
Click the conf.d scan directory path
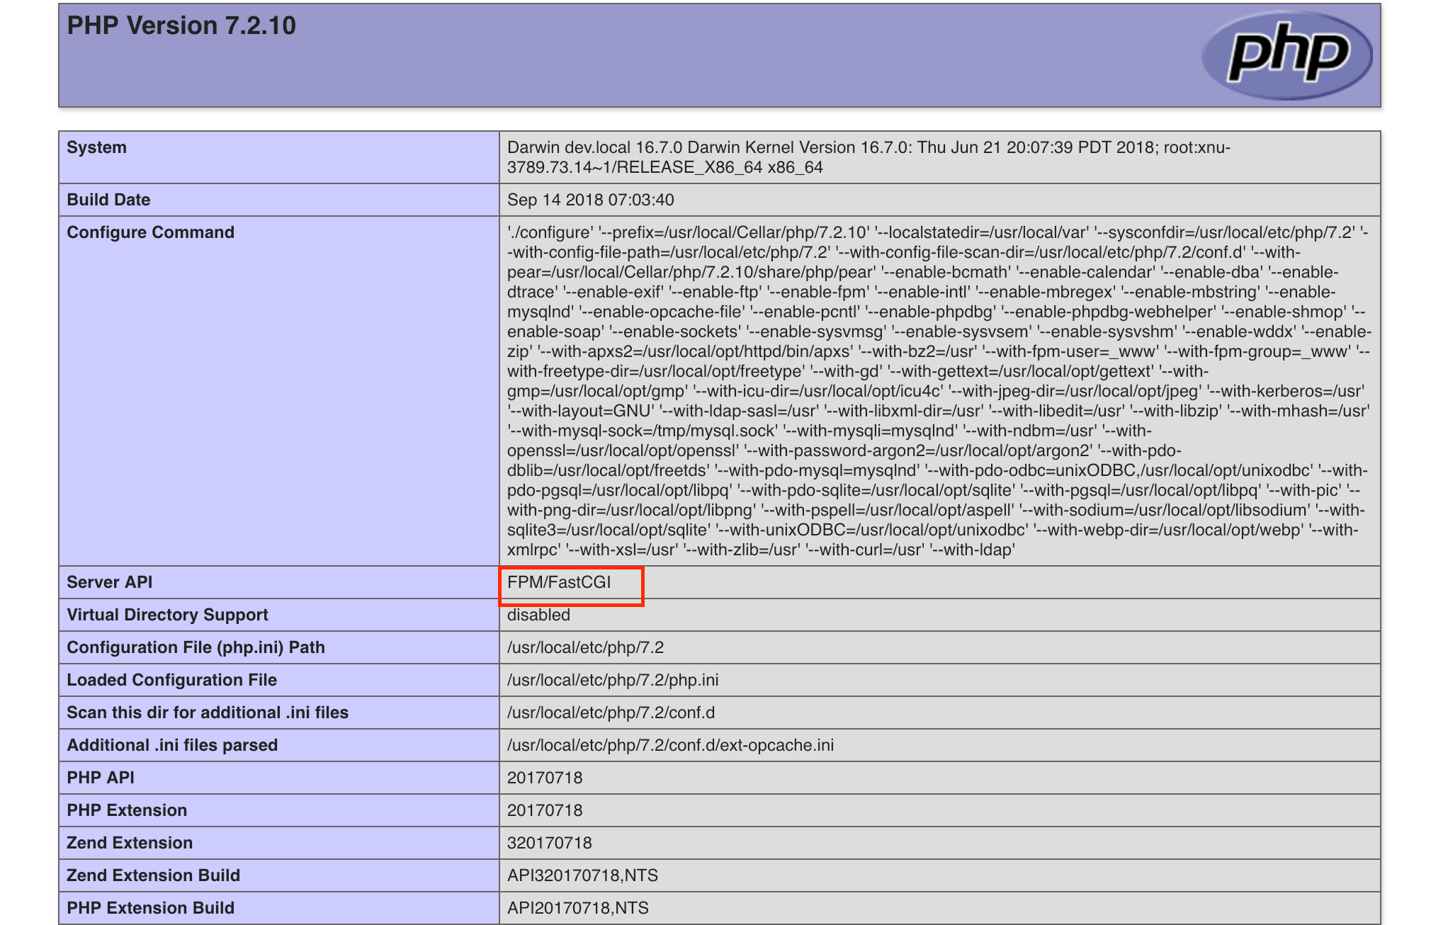pyautogui.click(x=611, y=713)
